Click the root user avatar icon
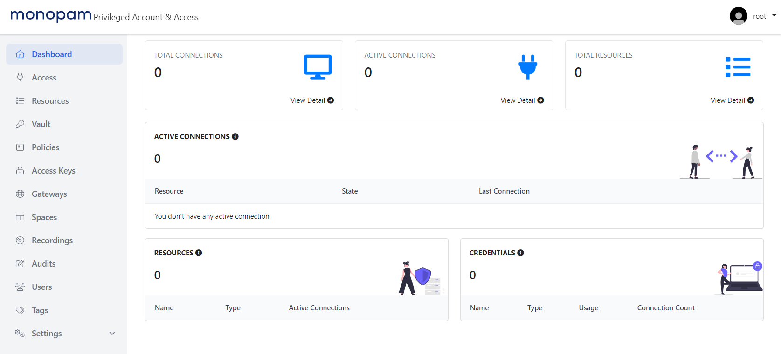This screenshot has width=781, height=354. tap(738, 16)
